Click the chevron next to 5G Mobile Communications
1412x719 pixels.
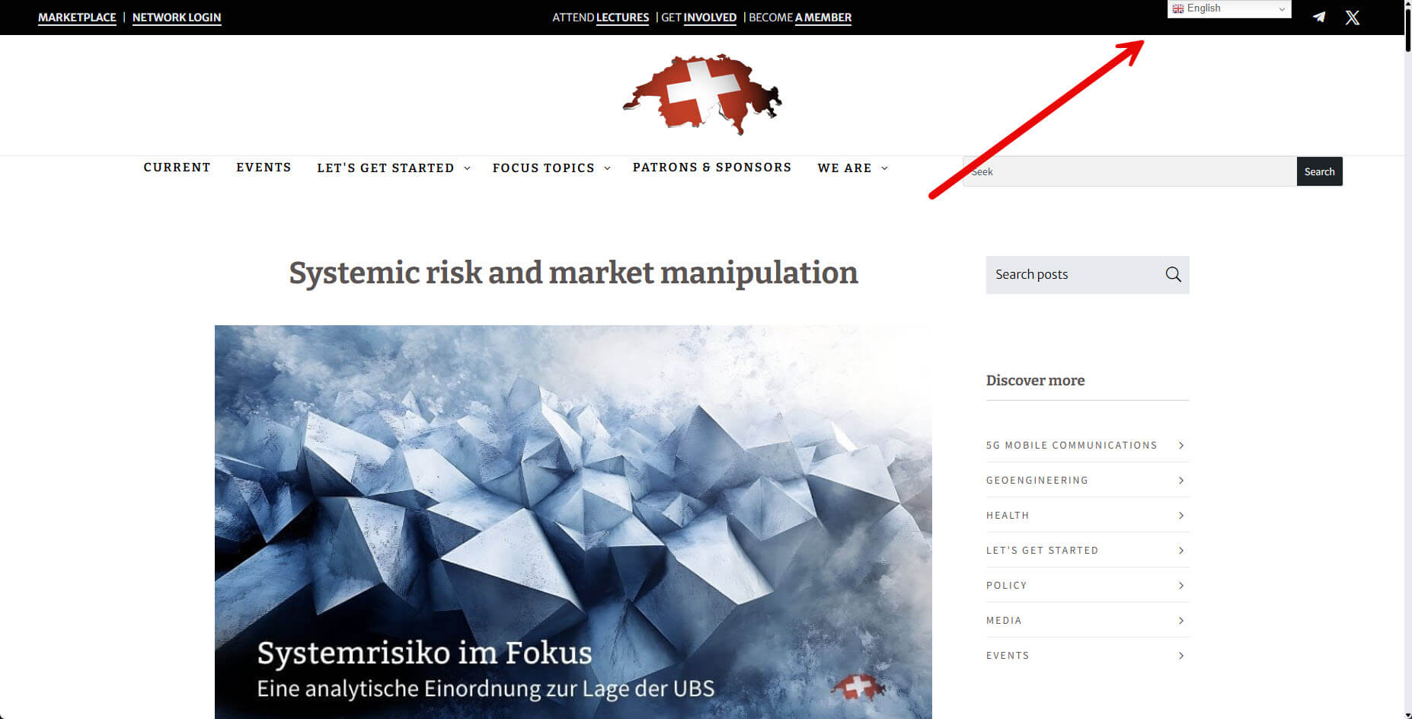pyautogui.click(x=1181, y=446)
